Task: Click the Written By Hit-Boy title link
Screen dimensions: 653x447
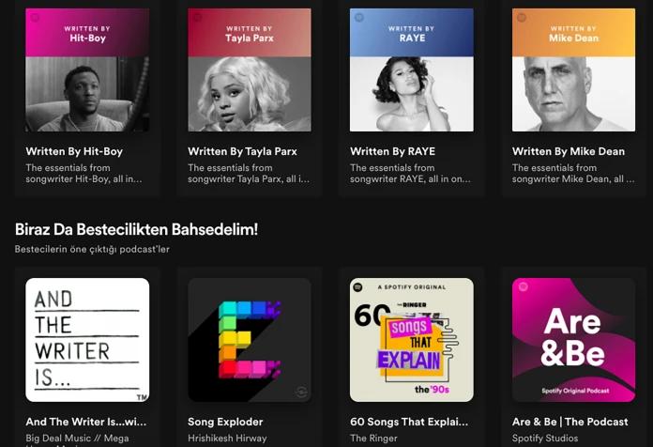Action: point(74,151)
